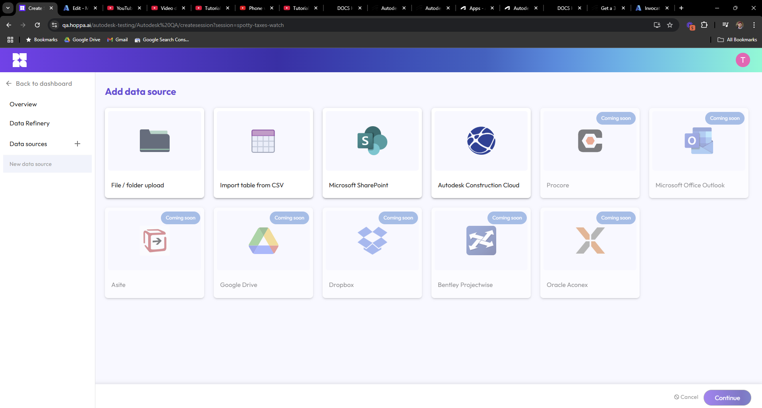Open the browser Extensions puzzle icon
Image resolution: width=762 pixels, height=408 pixels.
tap(704, 25)
